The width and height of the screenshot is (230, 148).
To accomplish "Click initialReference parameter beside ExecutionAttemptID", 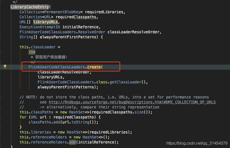I will coord(80,27).
